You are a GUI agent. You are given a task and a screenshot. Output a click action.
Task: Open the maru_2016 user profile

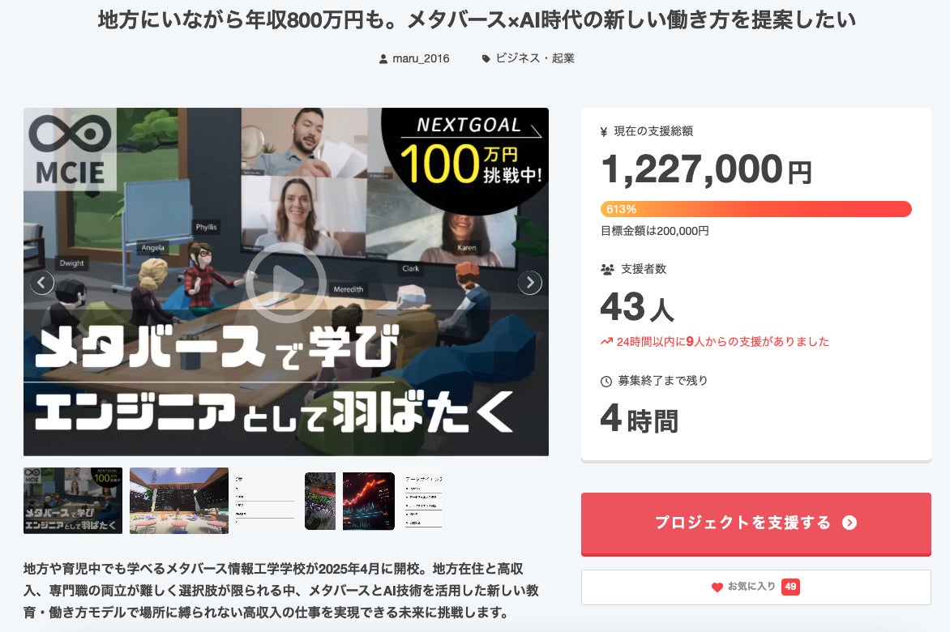coord(421,58)
